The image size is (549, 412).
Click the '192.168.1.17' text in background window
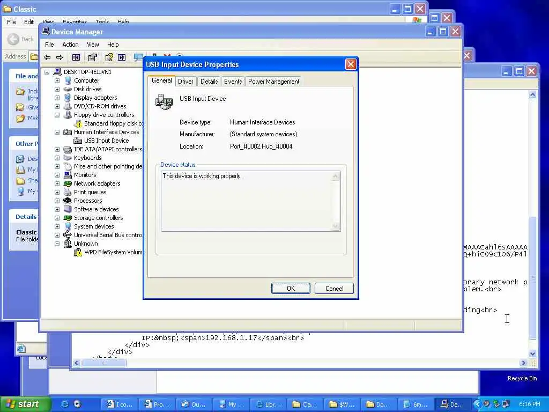231,338
